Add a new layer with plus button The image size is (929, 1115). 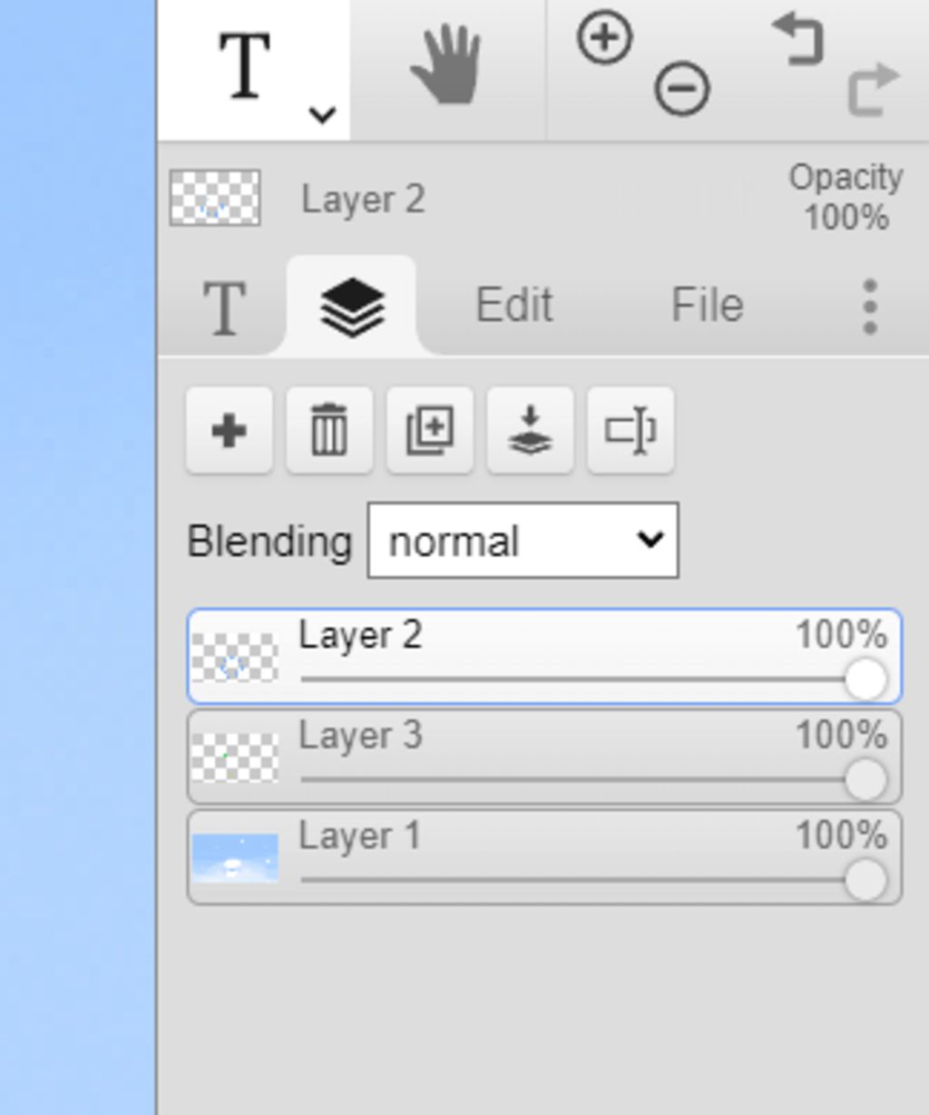pyautogui.click(x=230, y=430)
